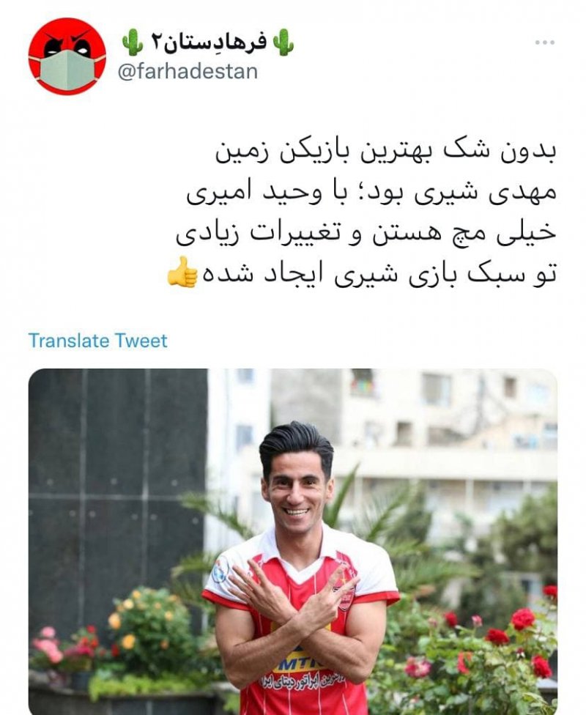Click the tweet line mentioning مهدی شیری بود
586x715 pixels.
point(371,194)
